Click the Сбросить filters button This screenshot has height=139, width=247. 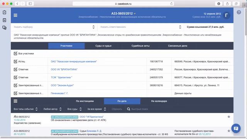coord(117,109)
